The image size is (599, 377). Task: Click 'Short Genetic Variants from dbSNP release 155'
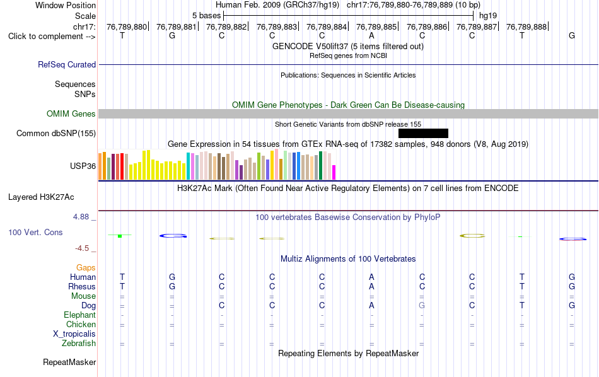348,124
